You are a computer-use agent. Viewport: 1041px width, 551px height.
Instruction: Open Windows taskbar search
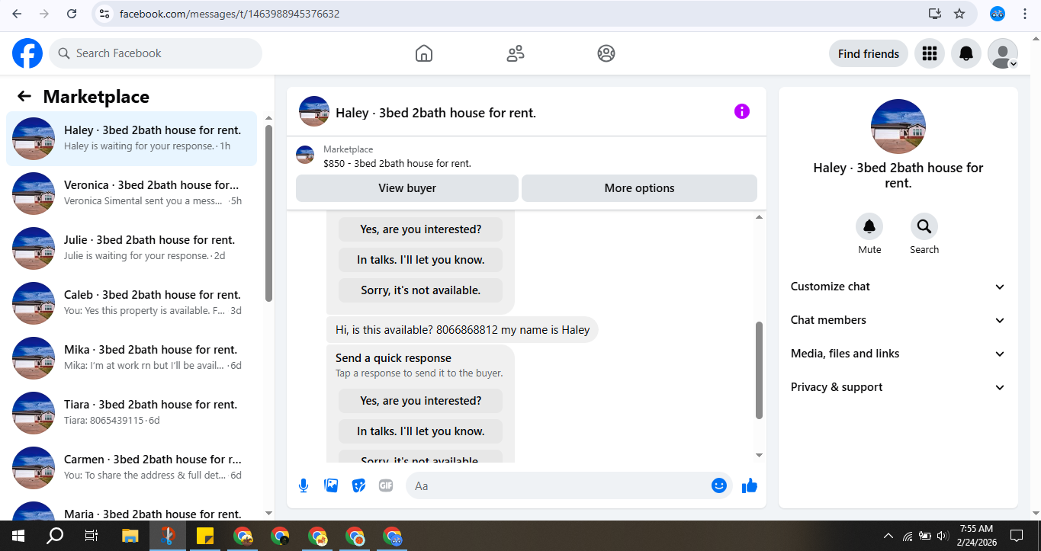55,536
